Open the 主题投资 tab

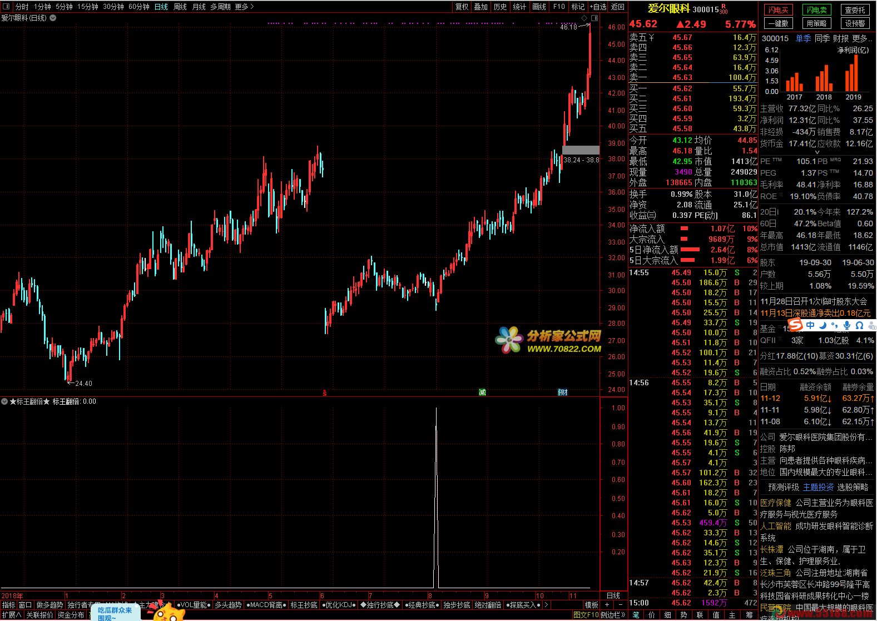tap(818, 487)
